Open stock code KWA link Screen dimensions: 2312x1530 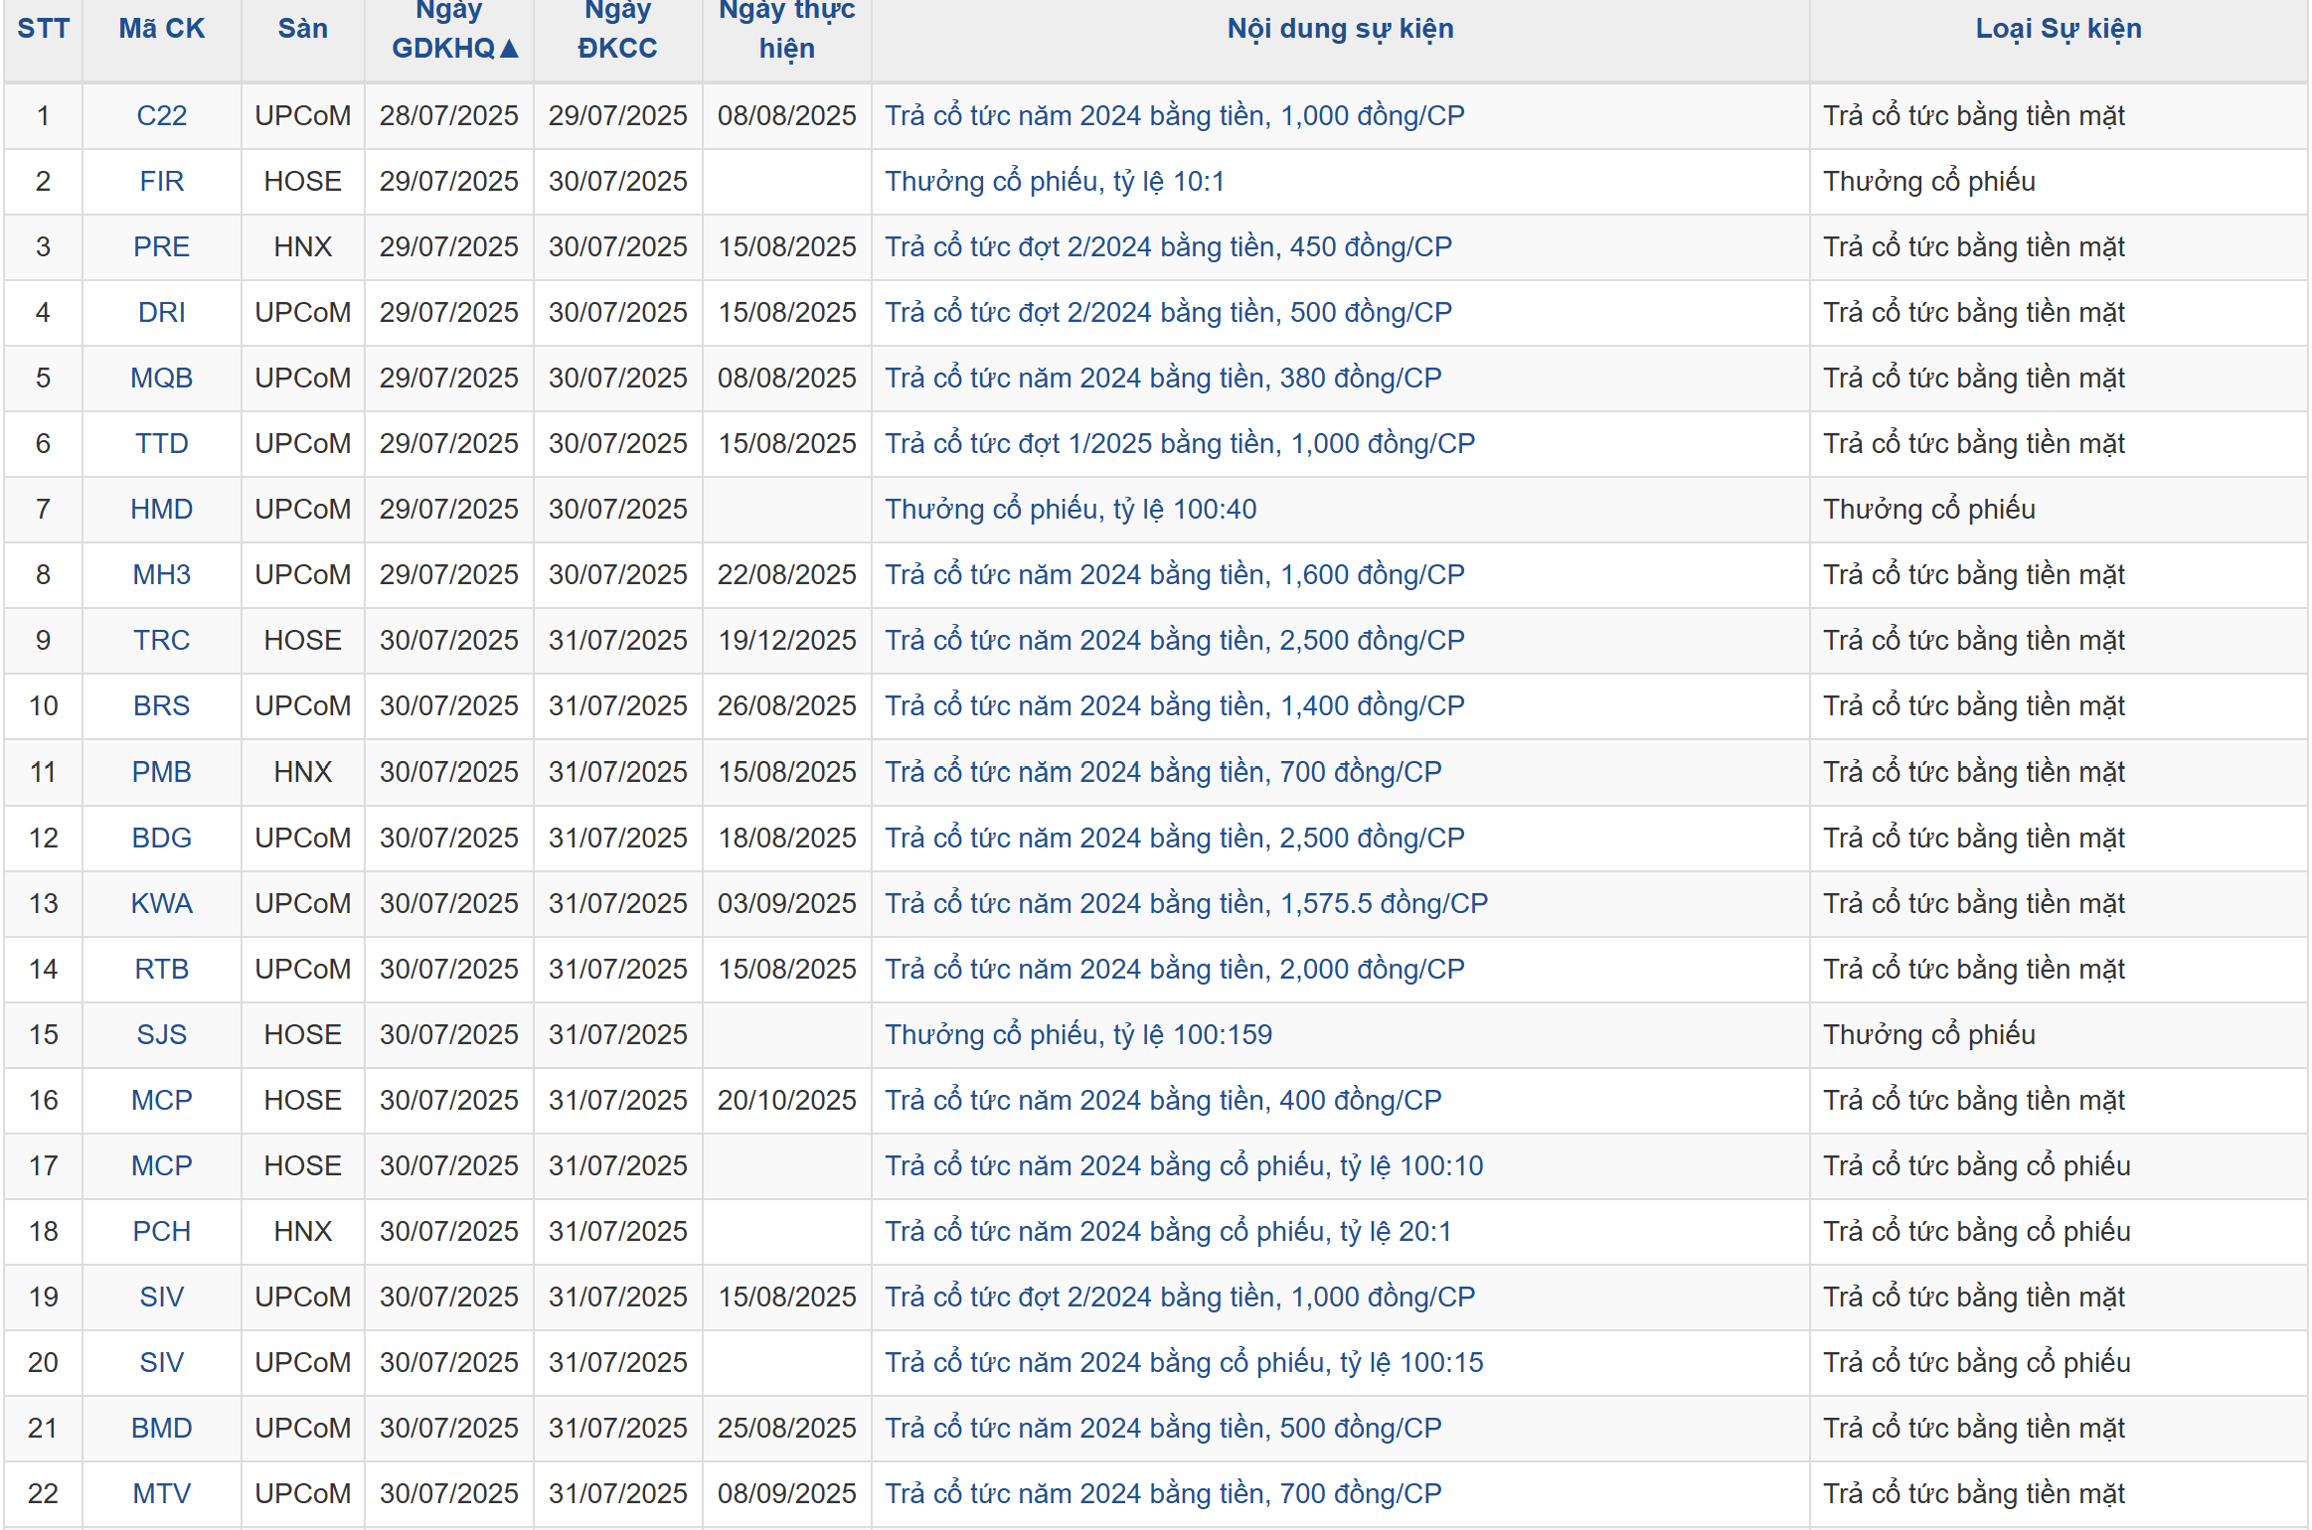tap(162, 904)
